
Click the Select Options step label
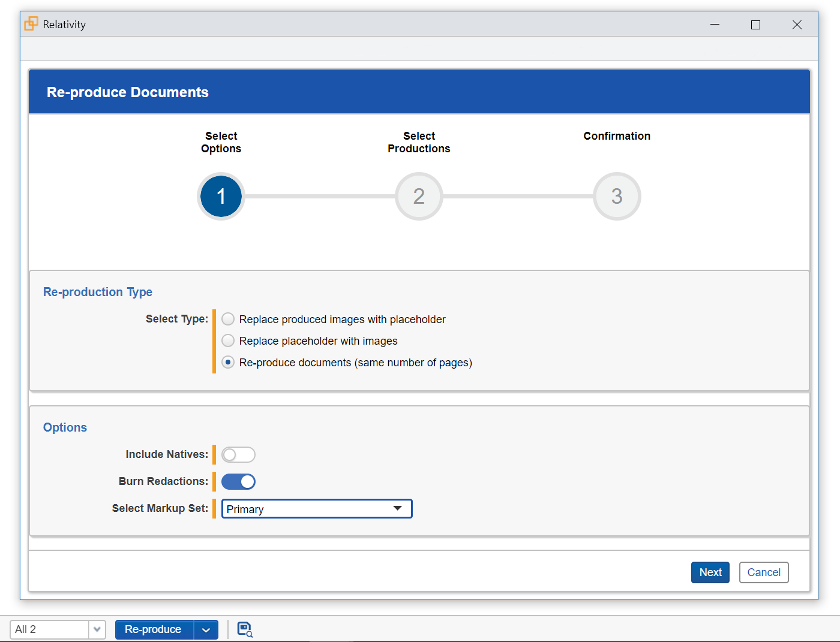[220, 142]
